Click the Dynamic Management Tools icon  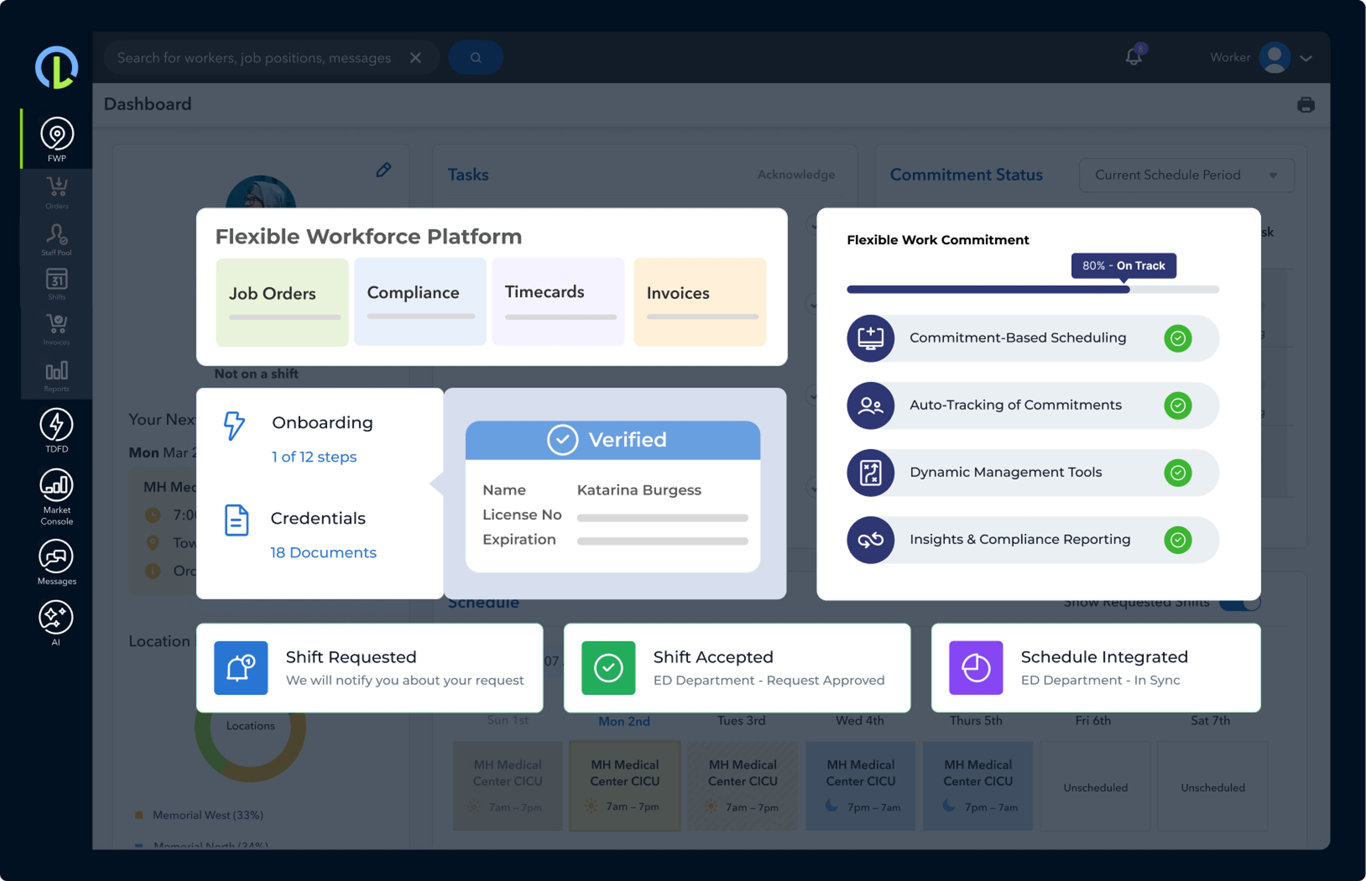870,473
